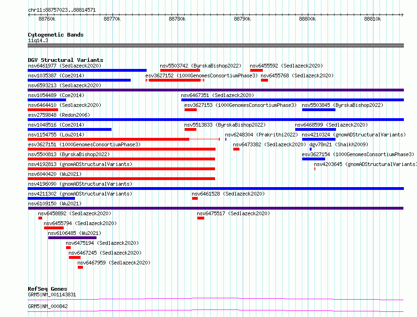
Task: Click the blue bar of nsv6461977
Action: tap(87, 70)
